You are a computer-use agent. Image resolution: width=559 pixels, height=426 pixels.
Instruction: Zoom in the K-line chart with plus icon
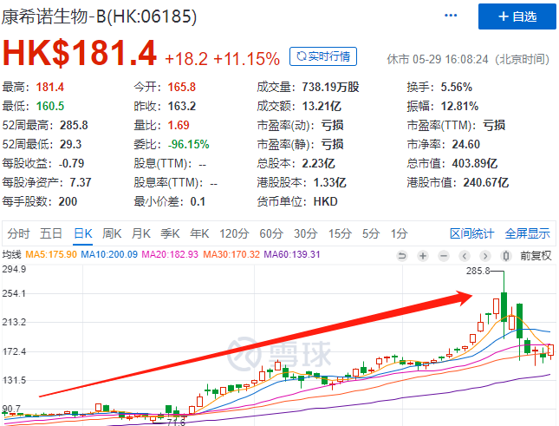(423, 256)
